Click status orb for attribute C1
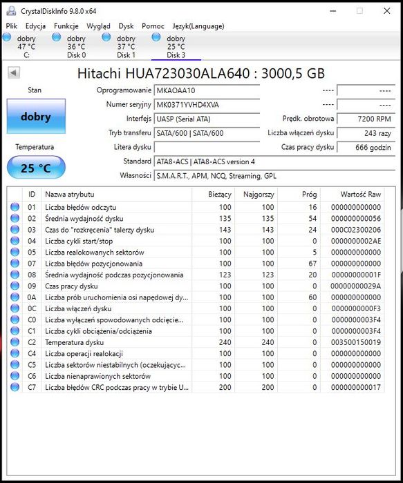 pyautogui.click(x=15, y=331)
